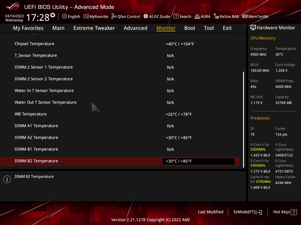The width and height of the screenshot is (301, 225).
Task: Open MyFavorite list icon
Action: coord(86,16)
